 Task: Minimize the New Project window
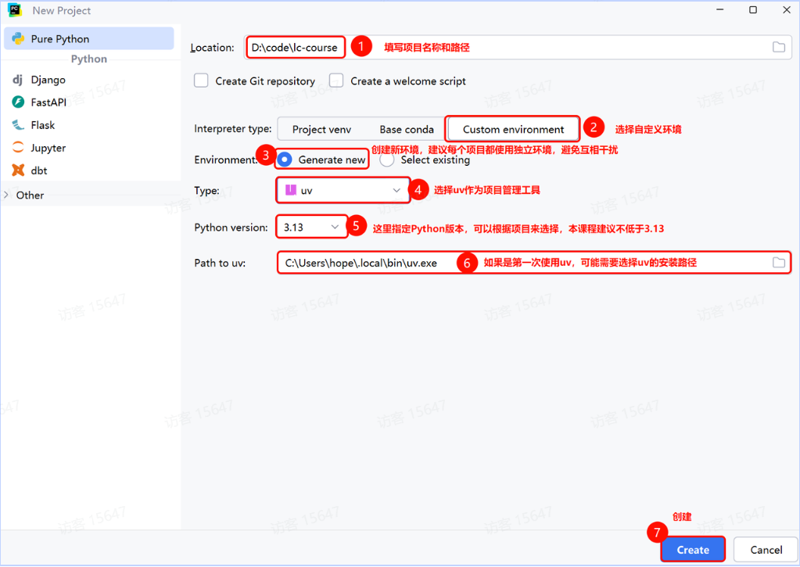[x=720, y=9]
